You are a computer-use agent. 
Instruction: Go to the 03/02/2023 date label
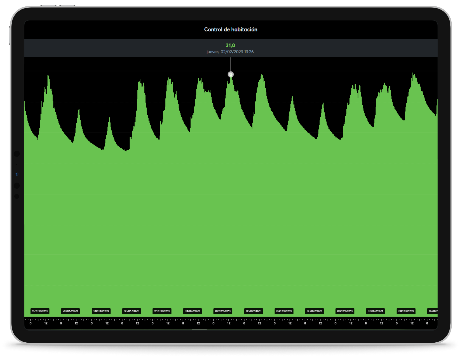(x=253, y=311)
